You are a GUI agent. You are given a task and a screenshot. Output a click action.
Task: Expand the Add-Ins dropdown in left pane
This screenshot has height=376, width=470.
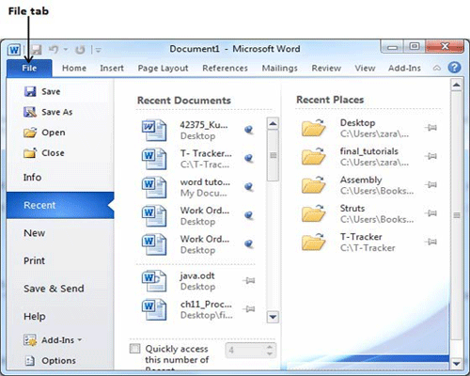pyautogui.click(x=80, y=340)
